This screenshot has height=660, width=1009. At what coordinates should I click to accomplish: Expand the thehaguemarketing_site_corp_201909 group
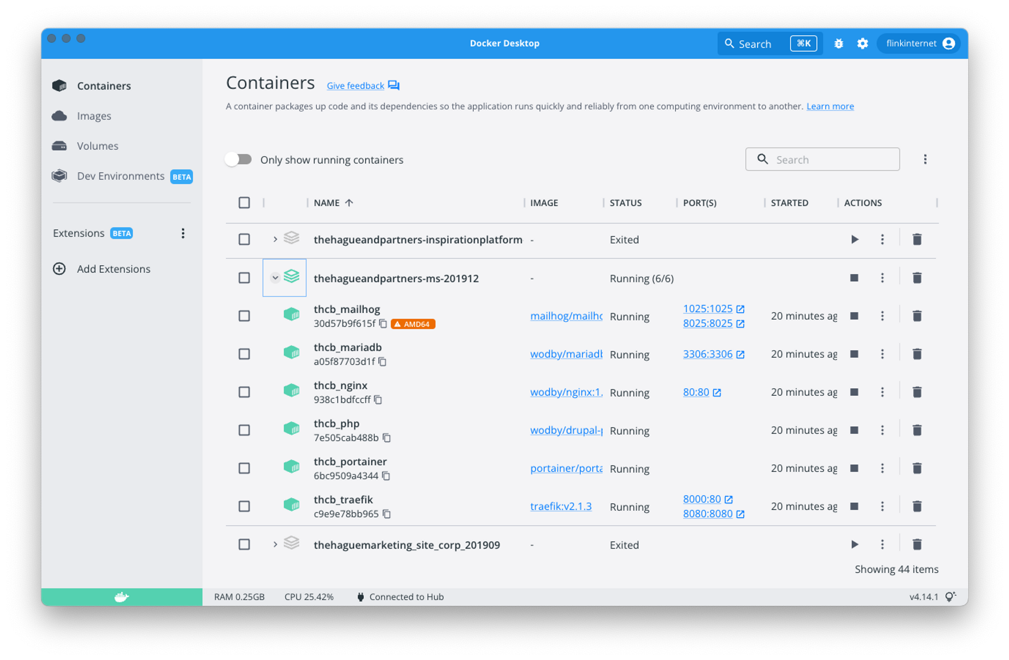(x=275, y=545)
